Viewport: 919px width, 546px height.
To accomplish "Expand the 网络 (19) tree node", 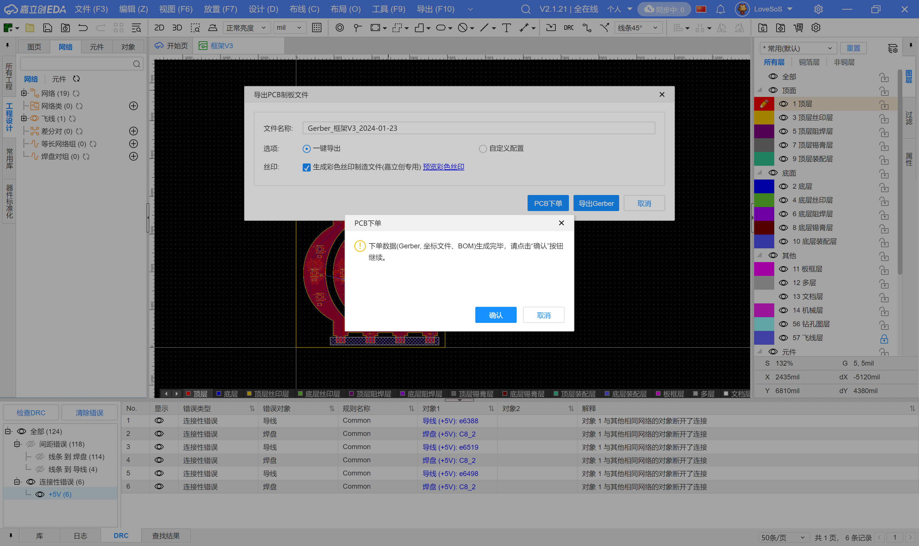I will pos(24,93).
